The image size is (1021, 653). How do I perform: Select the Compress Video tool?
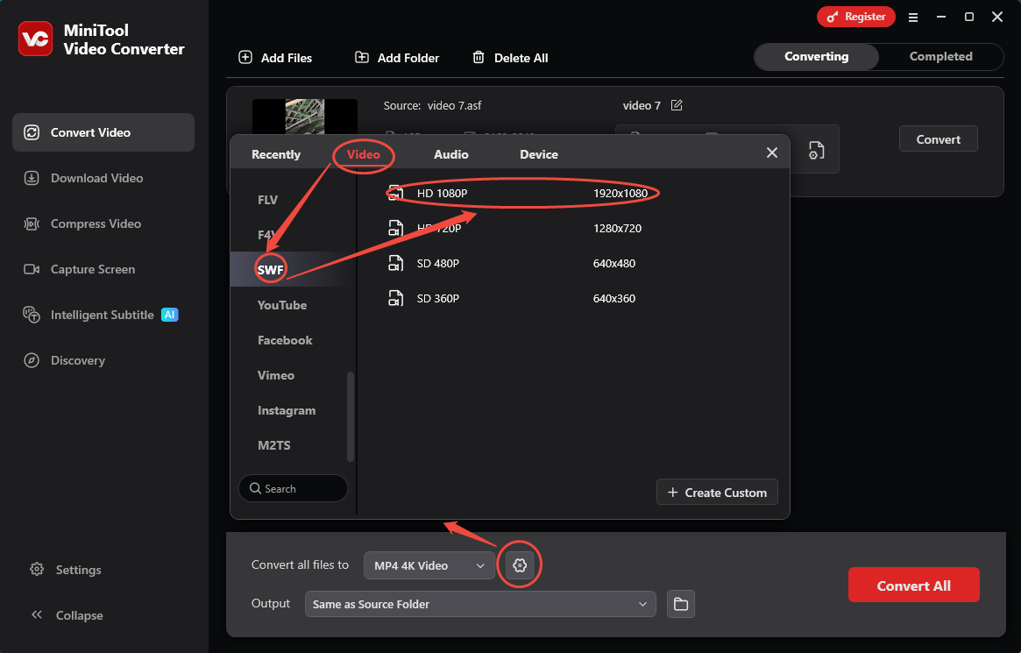tap(92, 224)
